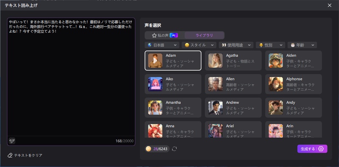Expand the 使用用途 filter dropdown

[x=236, y=45]
